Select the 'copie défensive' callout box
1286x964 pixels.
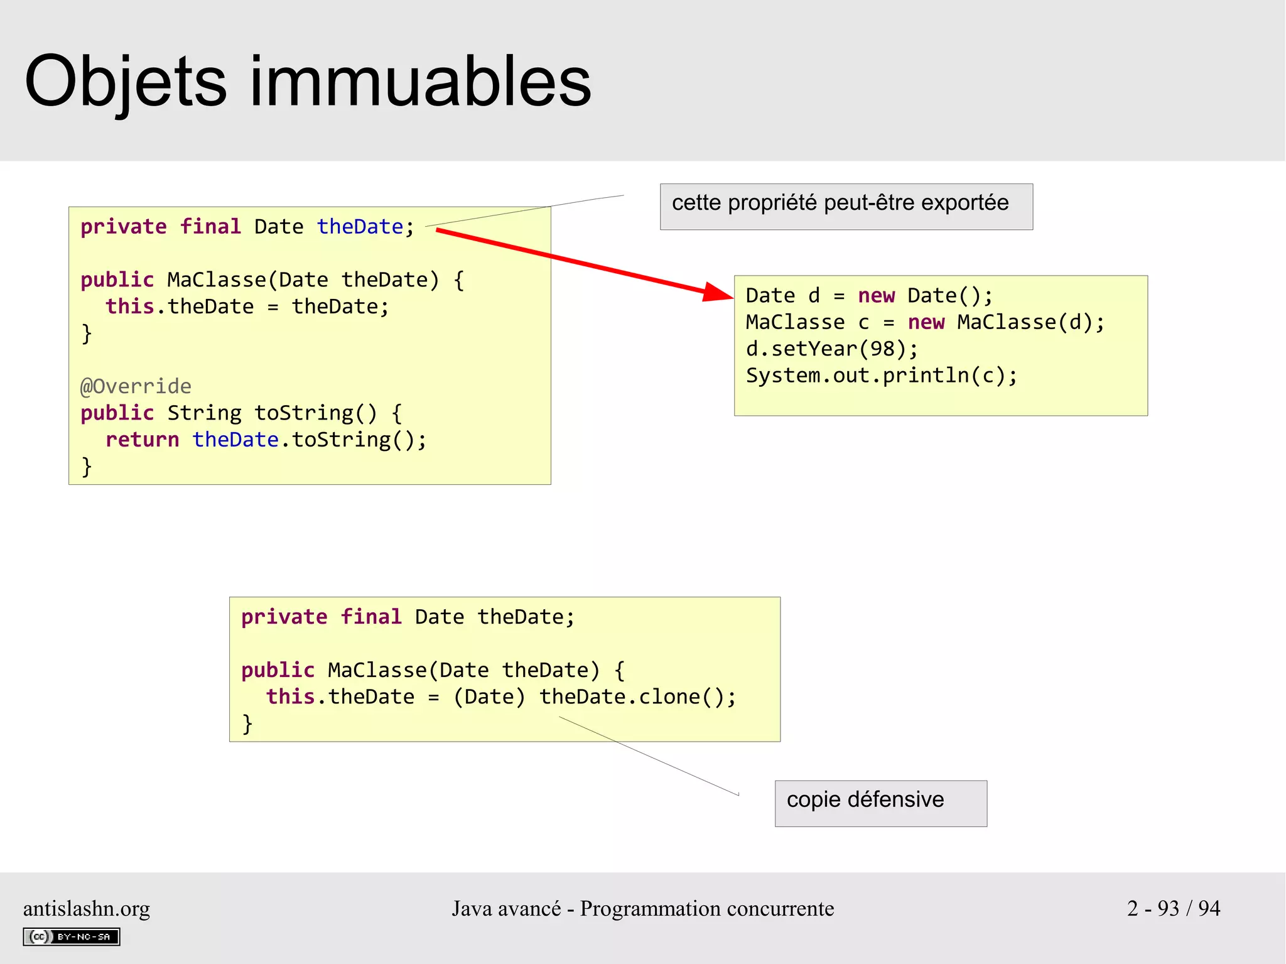click(x=880, y=803)
